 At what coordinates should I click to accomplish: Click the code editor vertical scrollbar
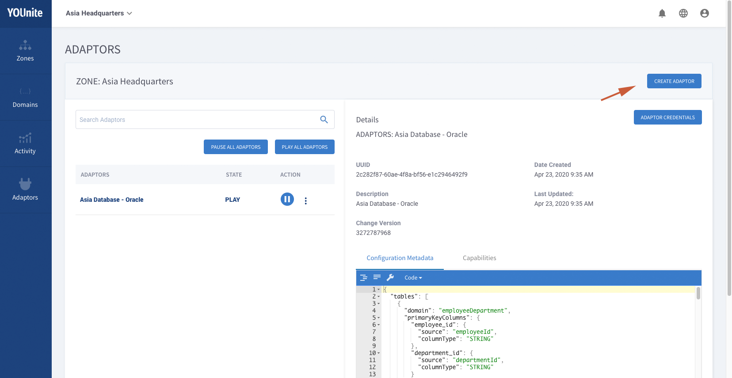click(698, 293)
